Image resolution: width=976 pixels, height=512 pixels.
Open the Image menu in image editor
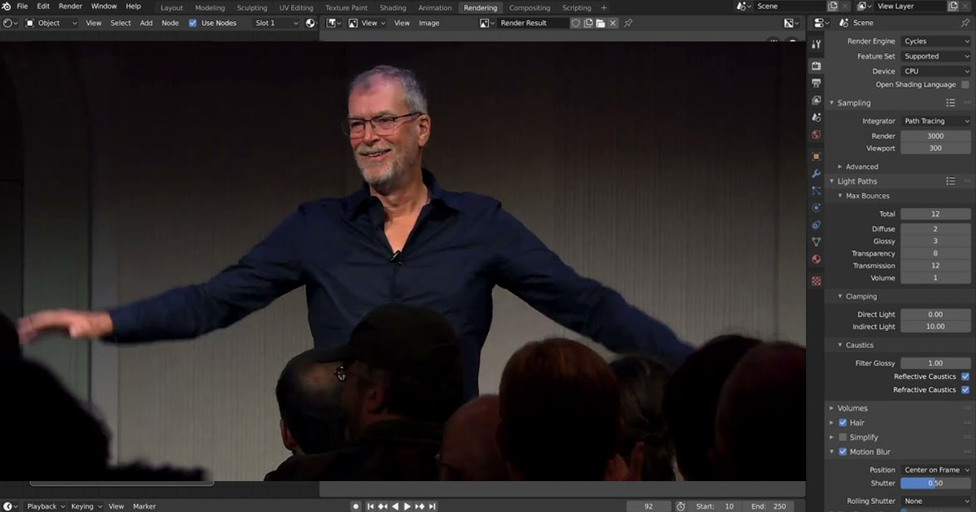429,23
